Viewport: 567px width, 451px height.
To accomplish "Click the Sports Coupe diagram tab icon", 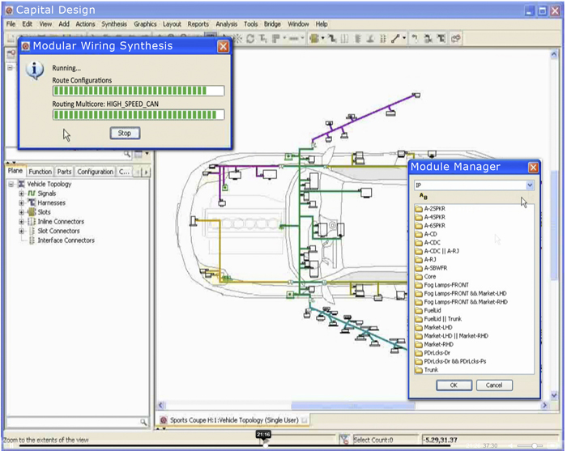I will 164,420.
